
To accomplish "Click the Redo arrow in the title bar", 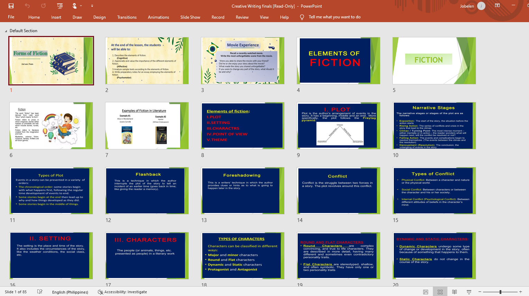I will point(43,6).
